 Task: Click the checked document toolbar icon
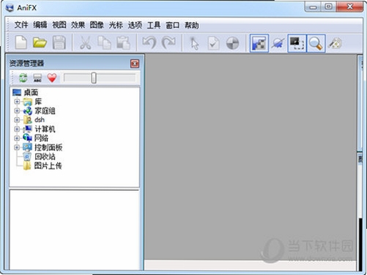tap(213, 43)
